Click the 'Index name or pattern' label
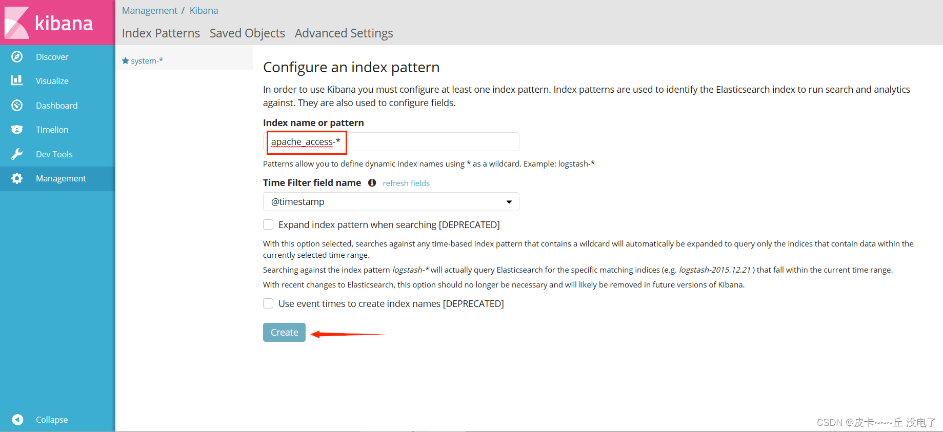Image resolution: width=943 pixels, height=432 pixels. (x=313, y=122)
